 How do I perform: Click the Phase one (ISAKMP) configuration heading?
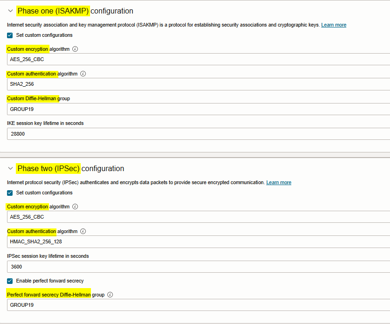tap(76, 11)
